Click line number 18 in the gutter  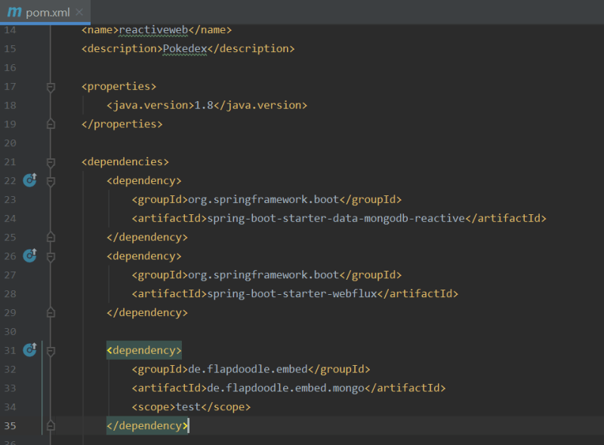click(x=10, y=106)
